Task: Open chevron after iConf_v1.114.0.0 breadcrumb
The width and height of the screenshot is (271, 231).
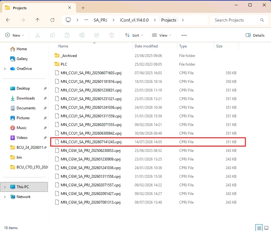Action: [155, 20]
